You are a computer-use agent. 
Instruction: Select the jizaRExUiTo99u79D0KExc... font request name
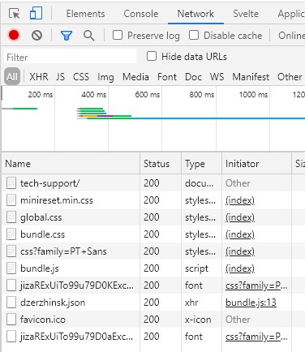77,285
